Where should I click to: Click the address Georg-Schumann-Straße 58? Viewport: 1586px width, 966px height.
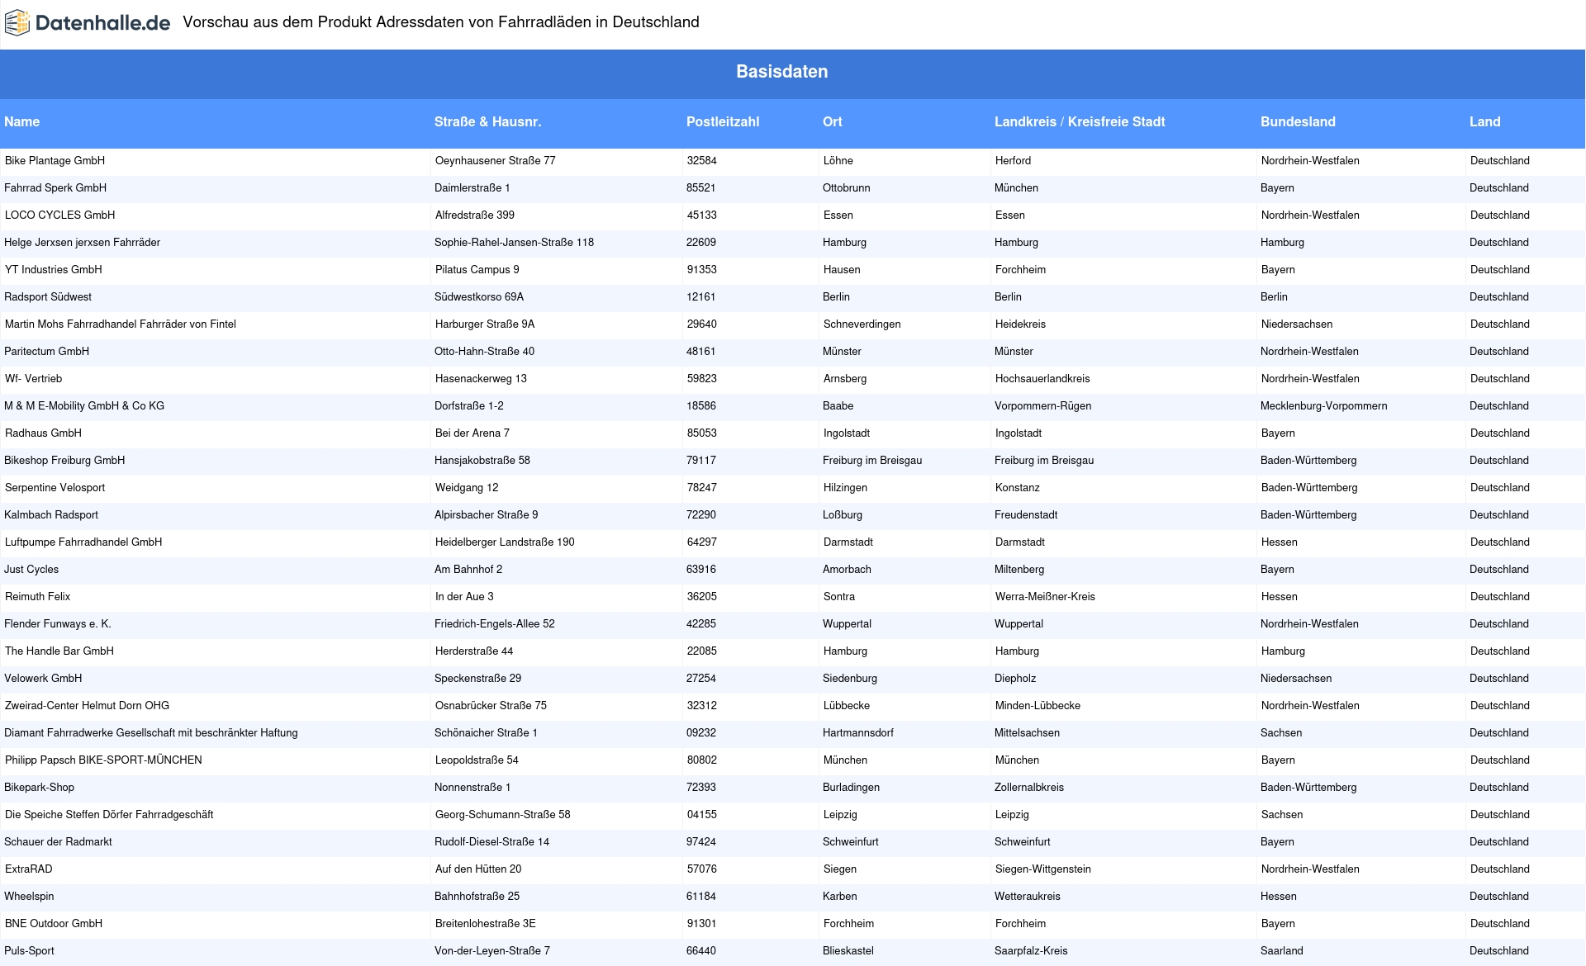coord(503,815)
